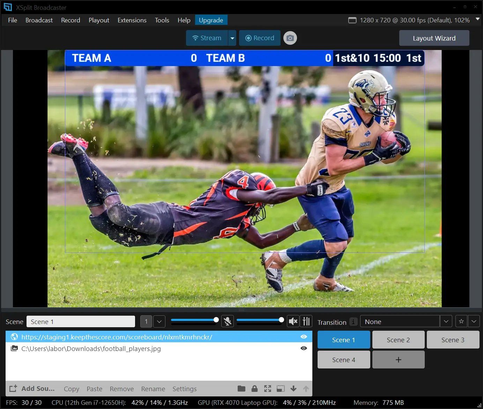Image resolution: width=483 pixels, height=409 pixels.
Task: Take a screenshot with the camera icon
Action: click(290, 38)
